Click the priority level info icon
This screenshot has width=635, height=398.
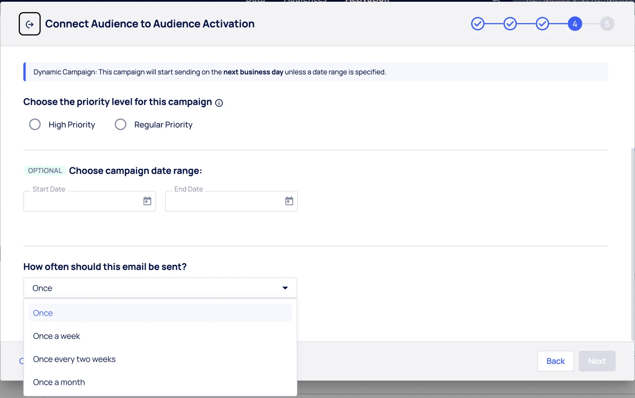(219, 103)
